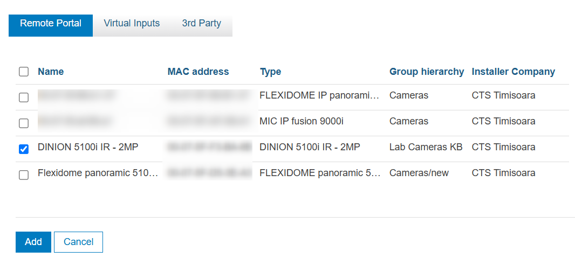
Task: Tick the Cameras/new row checkbox
Action: coord(24,175)
